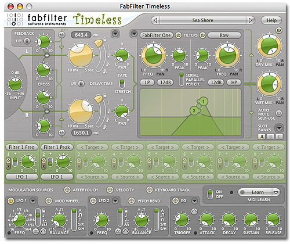Screen dimensions: 290x244
Task: Click the +/- invert button beside 643.4 ms
Action: [x=61, y=35]
